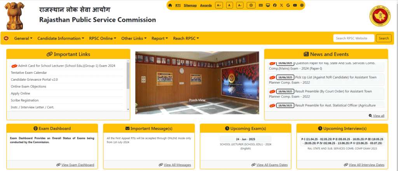Open Candidate Grievance Portal v2.0
The height and width of the screenshot is (171, 398).
(34, 79)
